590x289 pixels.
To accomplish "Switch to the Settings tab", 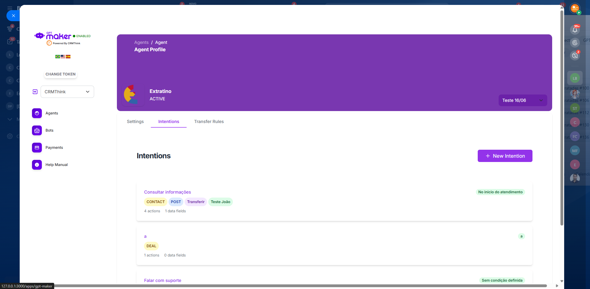I will (x=135, y=121).
